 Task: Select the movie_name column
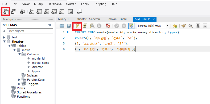click(x=41, y=63)
